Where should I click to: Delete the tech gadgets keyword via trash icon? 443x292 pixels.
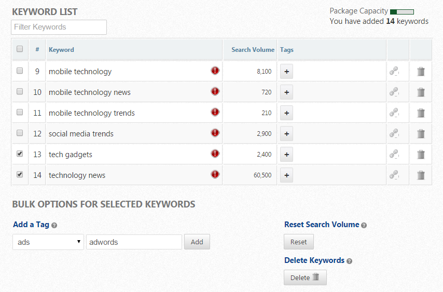pyautogui.click(x=421, y=155)
